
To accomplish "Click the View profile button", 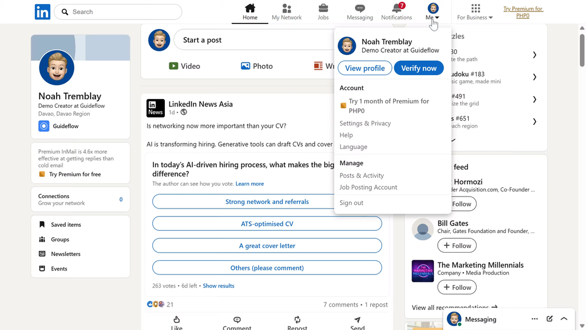I will [x=365, y=68].
